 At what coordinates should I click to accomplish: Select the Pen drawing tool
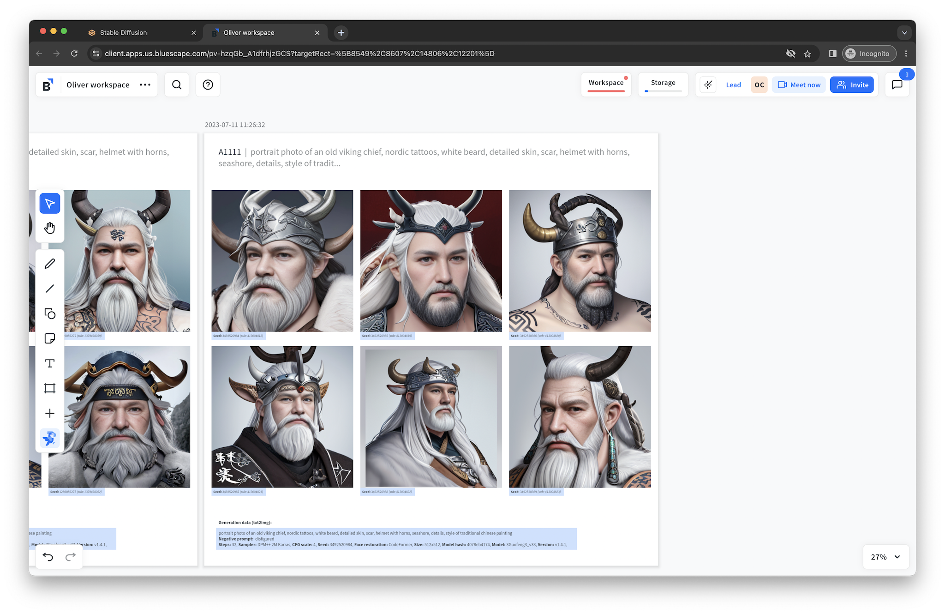(50, 264)
